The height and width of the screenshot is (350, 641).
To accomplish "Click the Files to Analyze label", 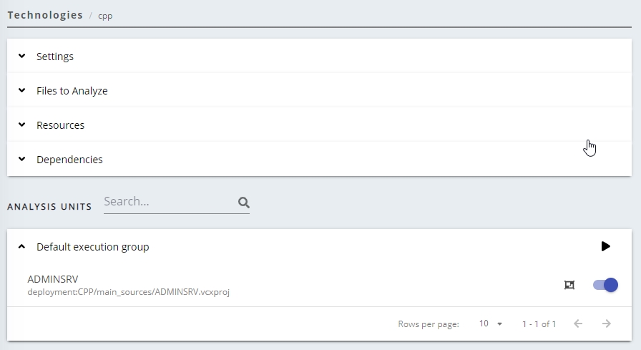I will pyautogui.click(x=72, y=91).
